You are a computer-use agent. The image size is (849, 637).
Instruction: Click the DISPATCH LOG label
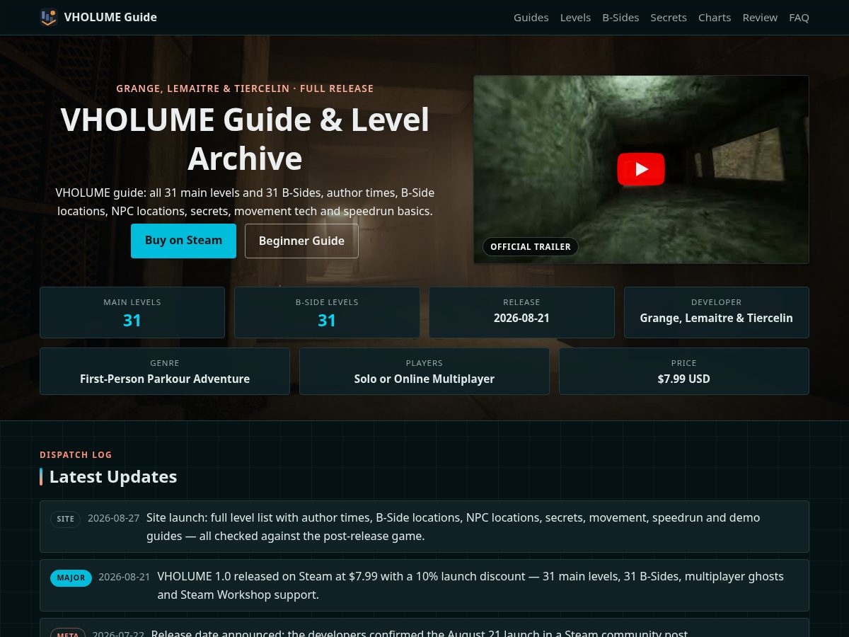(76, 454)
